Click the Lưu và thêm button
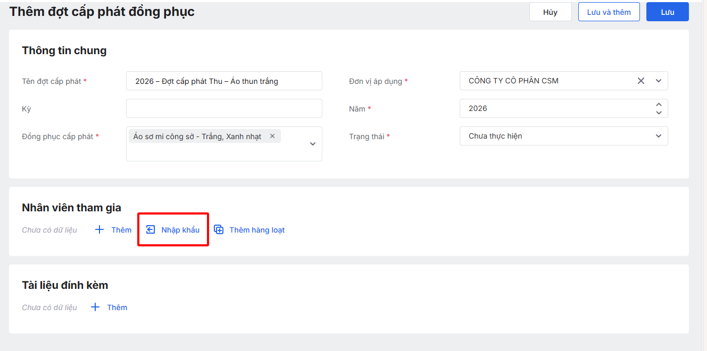This screenshot has width=707, height=351. tap(609, 12)
